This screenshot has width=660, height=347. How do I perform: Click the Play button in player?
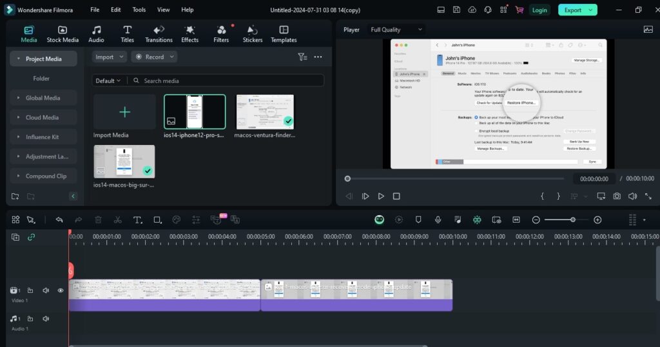click(x=381, y=196)
